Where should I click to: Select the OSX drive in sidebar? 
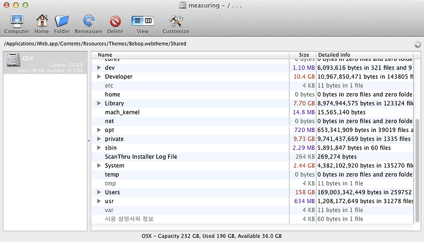[x=45, y=63]
